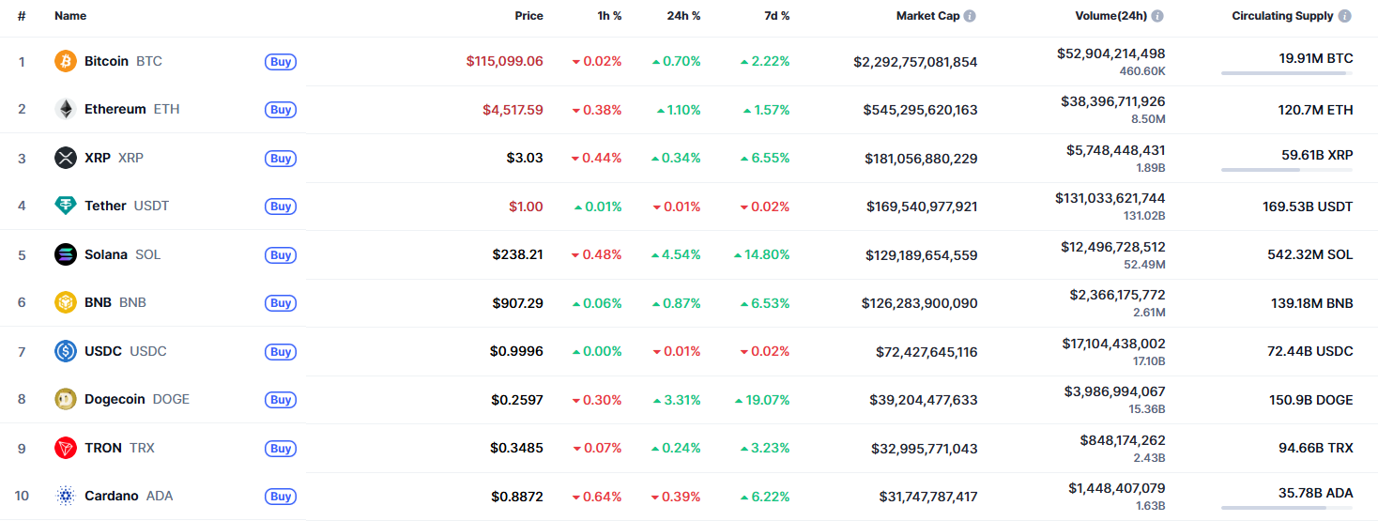Open the TRON TRX name link
Screen dimensions: 1378x521
(x=119, y=448)
